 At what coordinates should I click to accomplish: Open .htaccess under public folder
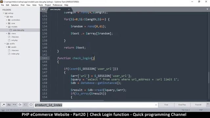point(15,50)
